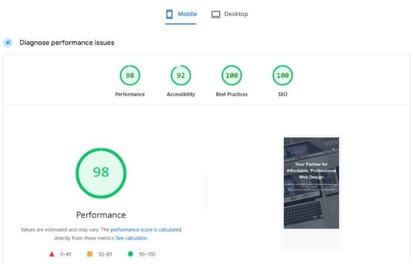Click the mobile phone icon
The height and width of the screenshot is (264, 411).
[x=169, y=14]
